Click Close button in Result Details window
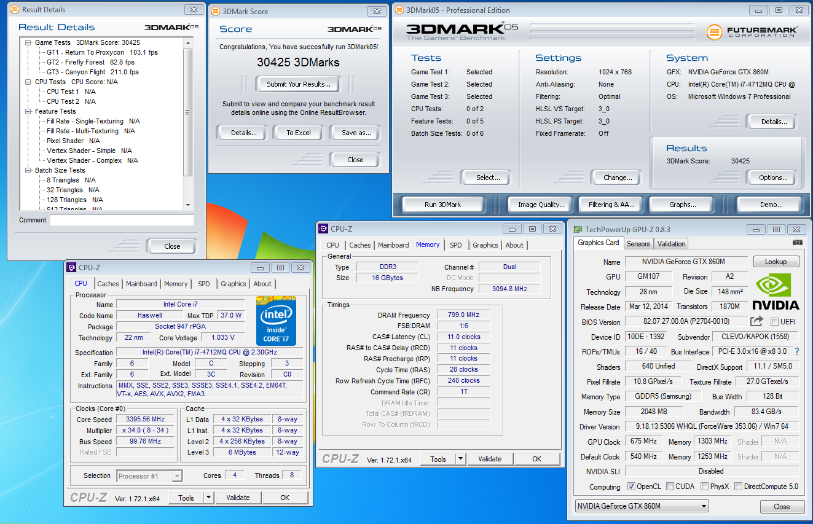Viewport: 813px width, 524px height. 172,246
